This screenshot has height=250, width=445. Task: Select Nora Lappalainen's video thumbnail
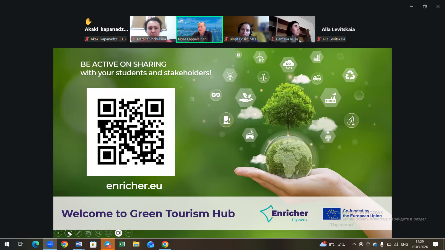(199, 29)
